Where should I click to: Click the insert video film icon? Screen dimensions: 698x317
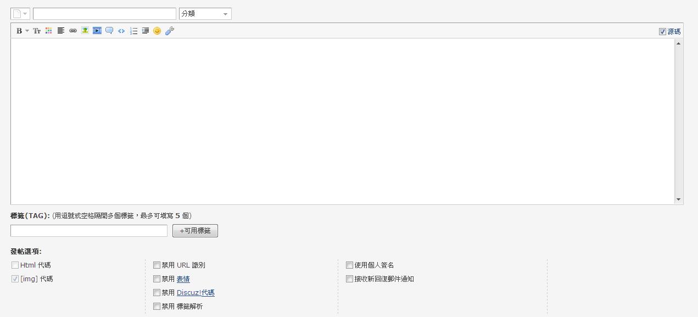[97, 31]
